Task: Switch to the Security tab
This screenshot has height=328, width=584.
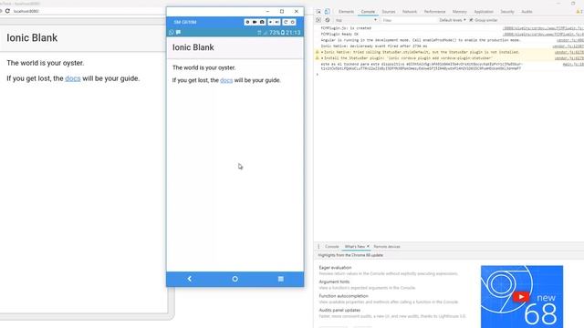Action: [507, 12]
